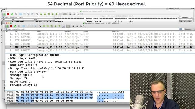
Task: Click status bar Spanning Tree Protocol text
Action: pyautogui.click(x=20, y=104)
